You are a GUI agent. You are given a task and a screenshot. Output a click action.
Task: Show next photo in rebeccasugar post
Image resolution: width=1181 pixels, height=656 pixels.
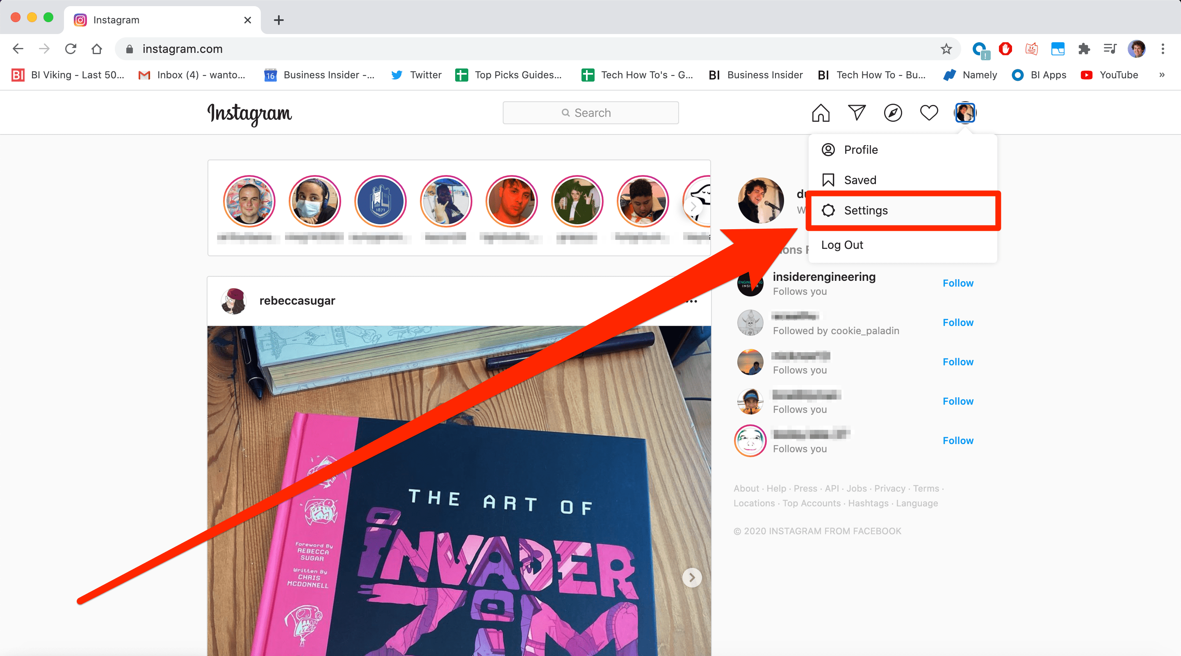(x=691, y=578)
